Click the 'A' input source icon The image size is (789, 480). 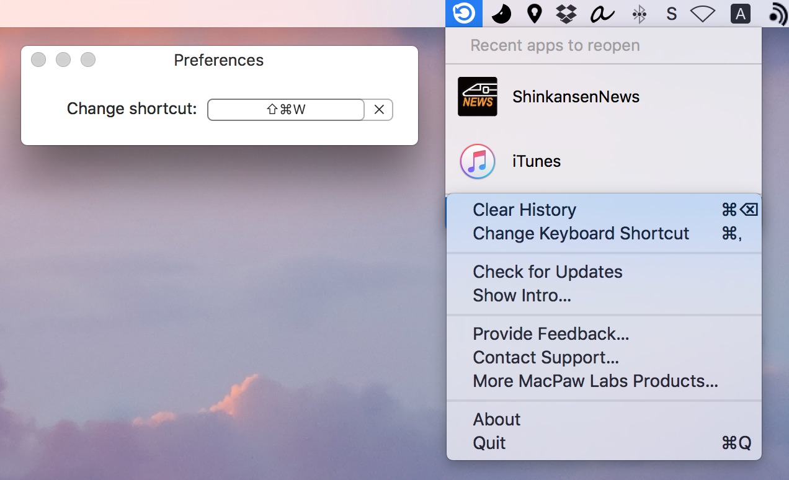click(x=740, y=14)
